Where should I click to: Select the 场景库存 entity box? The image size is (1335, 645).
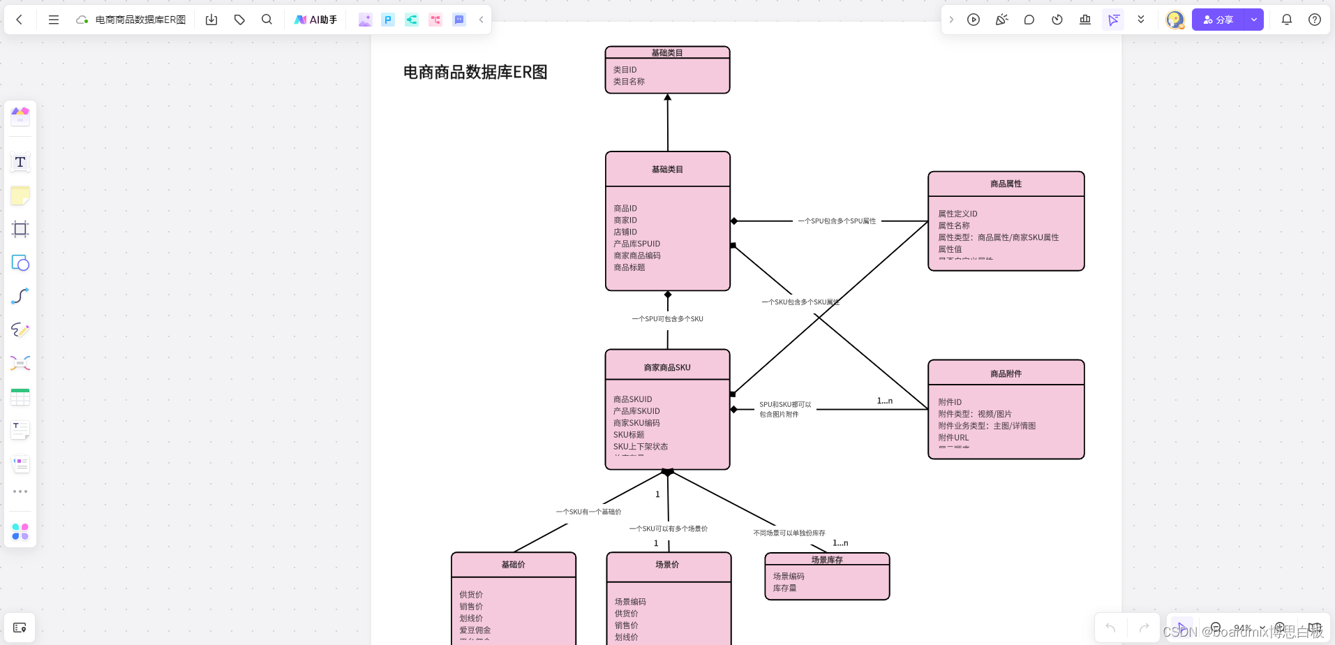827,576
